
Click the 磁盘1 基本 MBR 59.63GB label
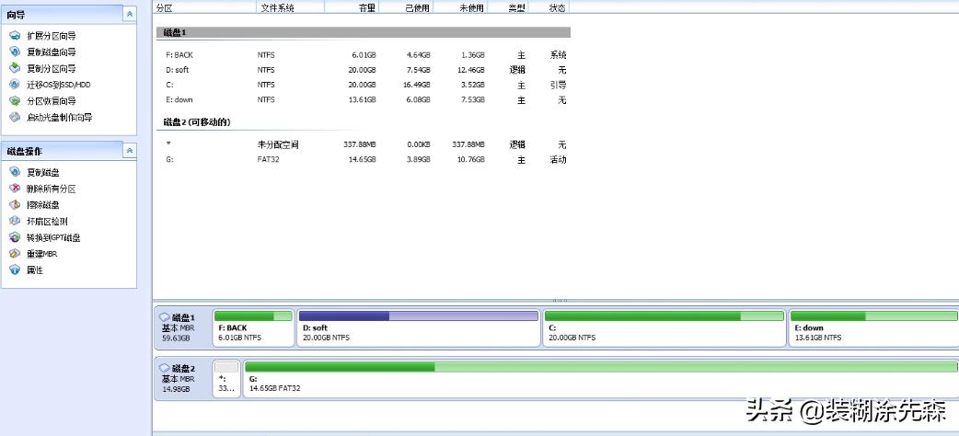178,327
